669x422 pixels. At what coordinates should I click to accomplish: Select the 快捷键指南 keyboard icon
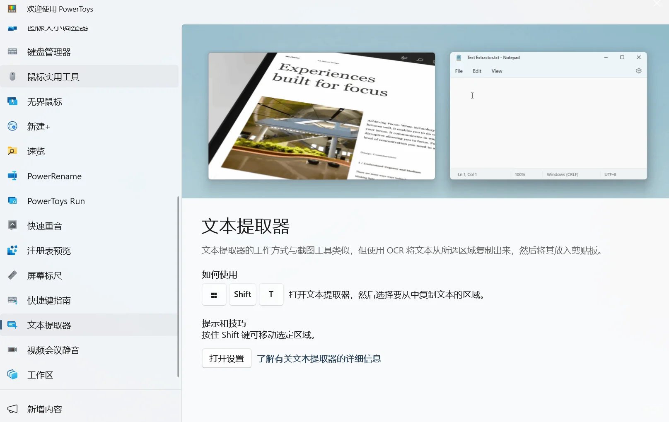(x=12, y=300)
